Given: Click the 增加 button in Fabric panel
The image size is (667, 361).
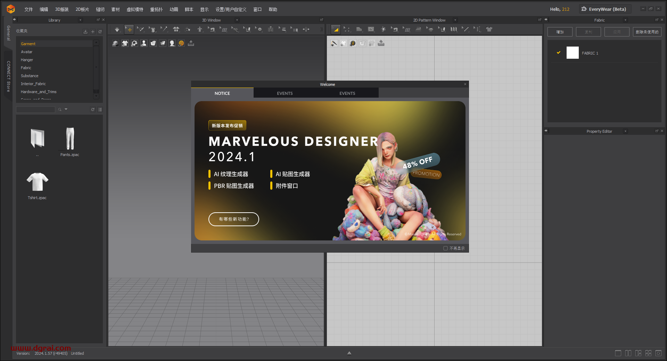Looking at the screenshot, I should (560, 32).
